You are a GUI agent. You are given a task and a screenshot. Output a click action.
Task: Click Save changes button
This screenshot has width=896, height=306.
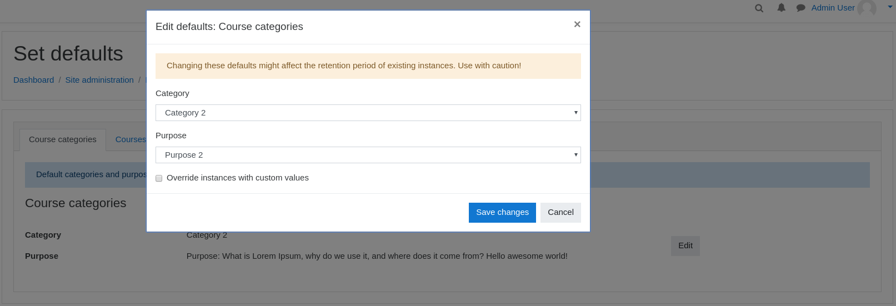502,213
